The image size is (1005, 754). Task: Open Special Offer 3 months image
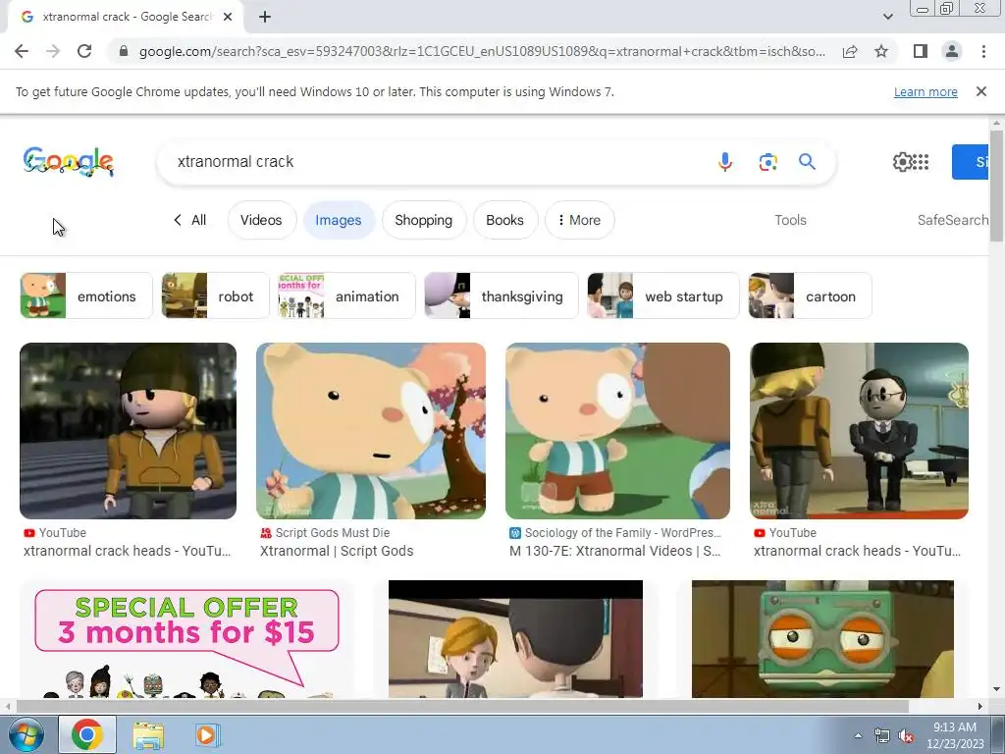point(186,639)
